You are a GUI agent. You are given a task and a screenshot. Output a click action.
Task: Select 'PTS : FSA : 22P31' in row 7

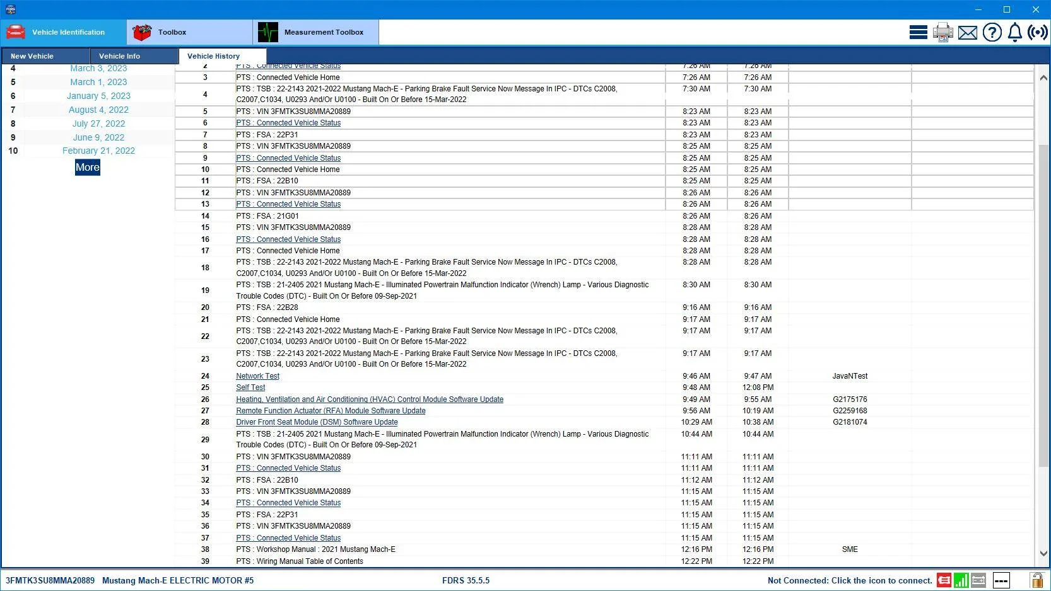coord(267,135)
